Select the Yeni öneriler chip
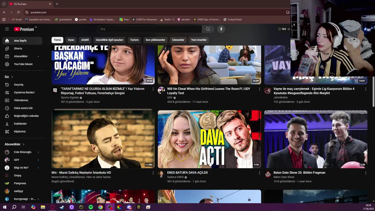The width and height of the screenshot is (375, 211). (x=199, y=40)
